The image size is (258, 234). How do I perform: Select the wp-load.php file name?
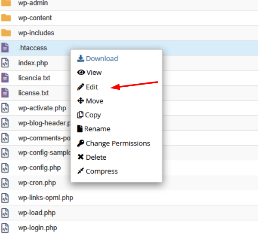pos(37,213)
